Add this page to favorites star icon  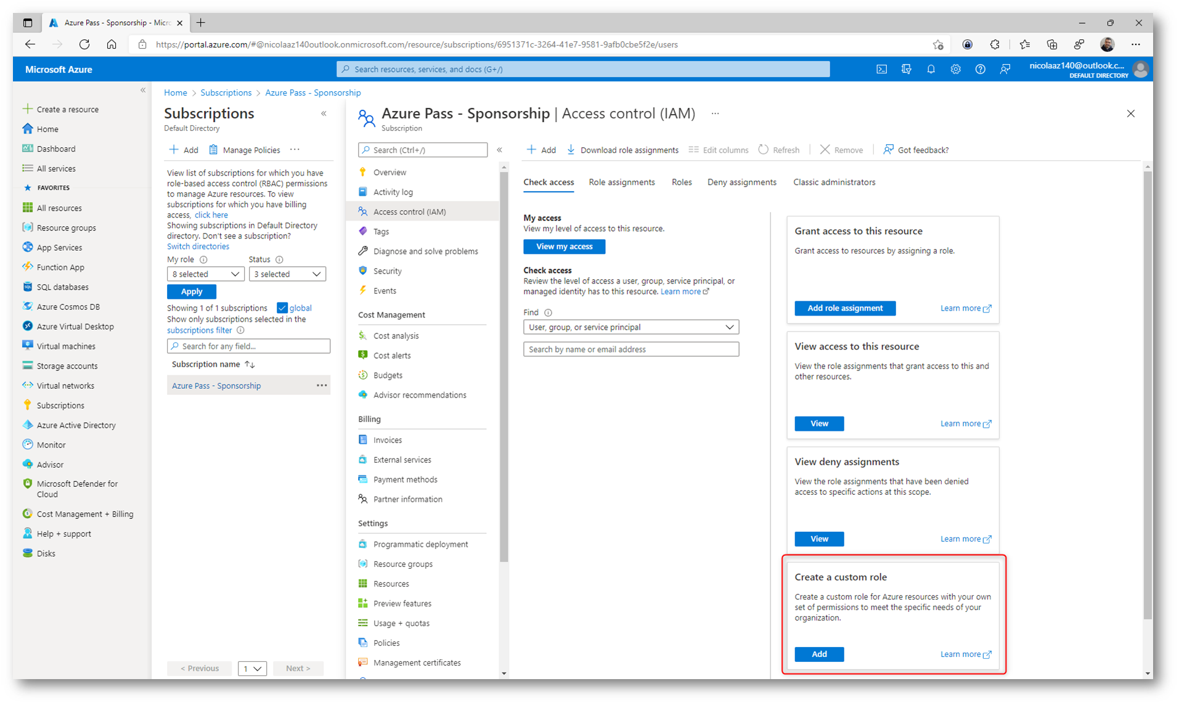coord(937,44)
